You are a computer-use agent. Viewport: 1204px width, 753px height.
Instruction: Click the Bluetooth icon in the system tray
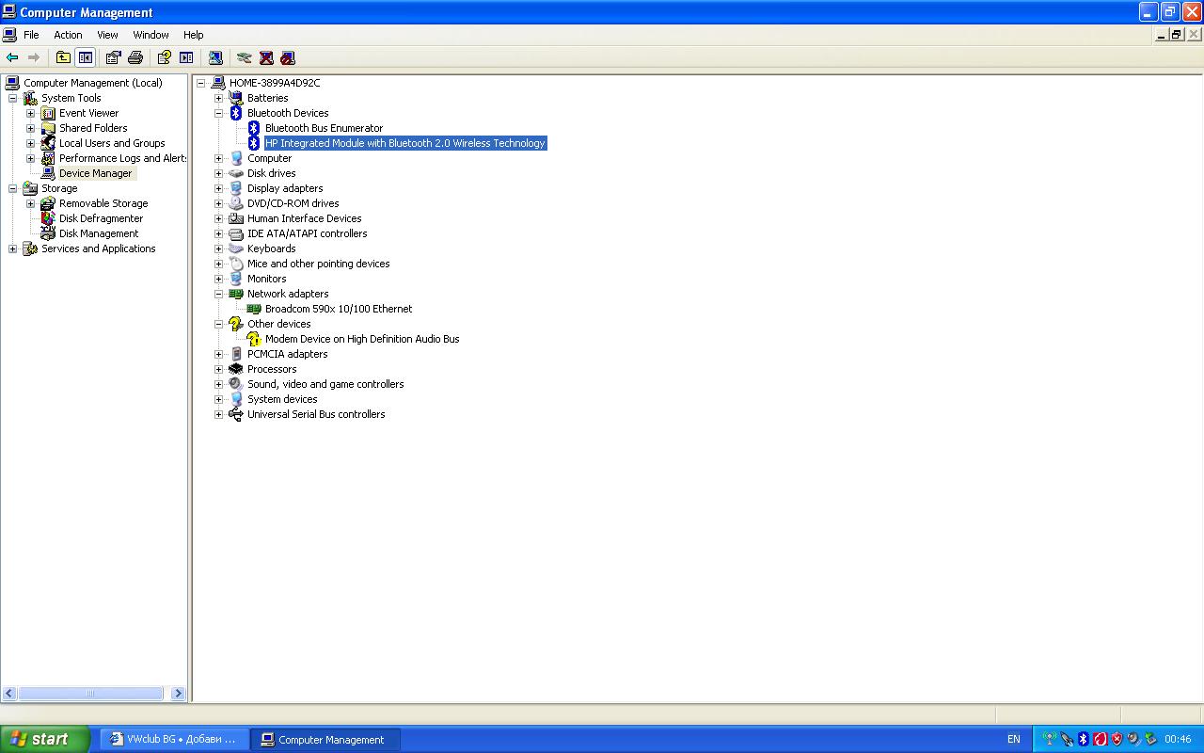[1083, 739]
